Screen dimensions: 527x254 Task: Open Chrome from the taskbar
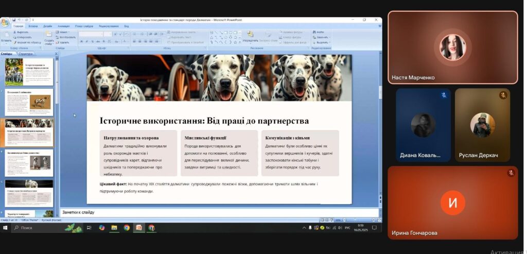[x=127, y=228]
